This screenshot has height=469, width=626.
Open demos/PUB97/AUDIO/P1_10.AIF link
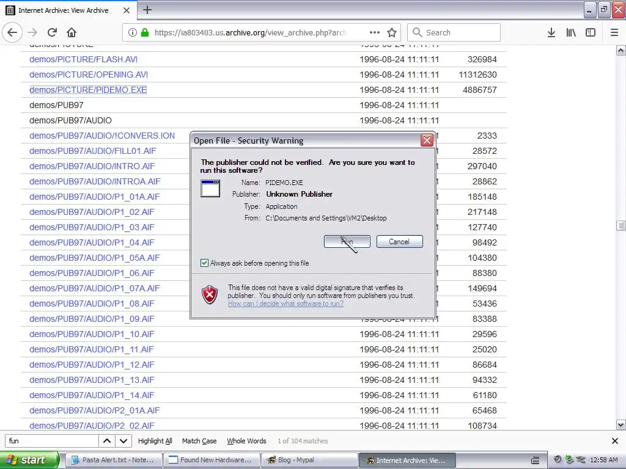tap(92, 334)
